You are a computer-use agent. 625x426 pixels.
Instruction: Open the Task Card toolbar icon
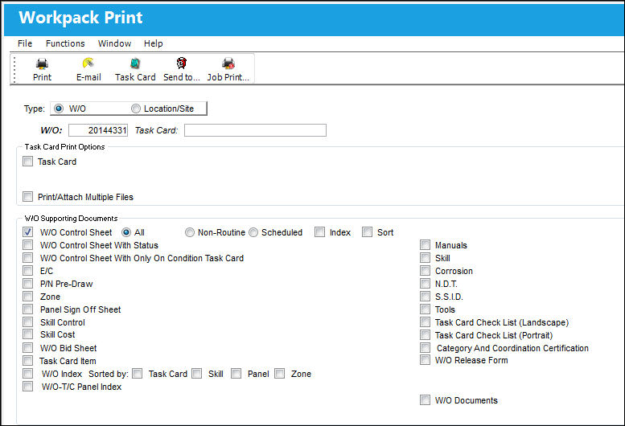(135, 63)
